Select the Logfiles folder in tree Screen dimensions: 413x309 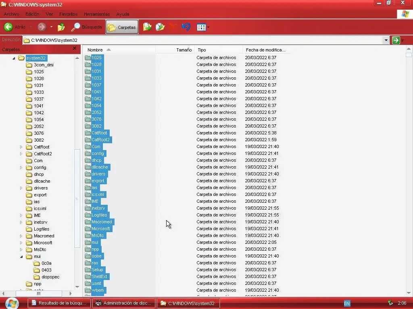tap(42, 229)
